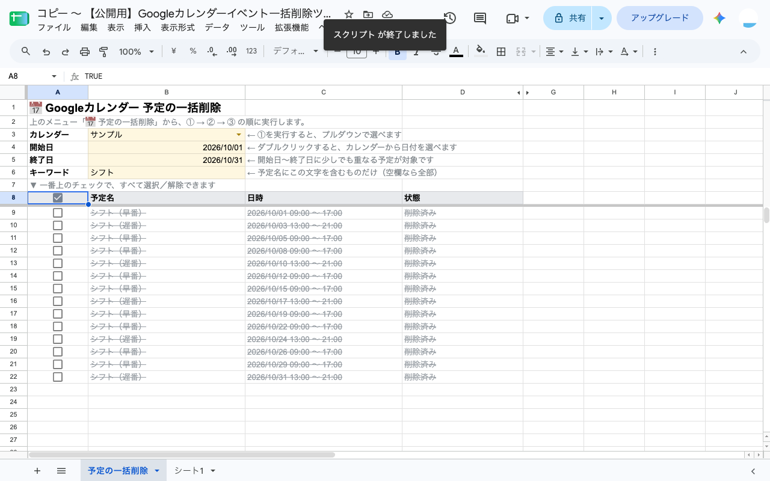Check cloud save status icon
Screen dimensions: 770x481
(387, 15)
